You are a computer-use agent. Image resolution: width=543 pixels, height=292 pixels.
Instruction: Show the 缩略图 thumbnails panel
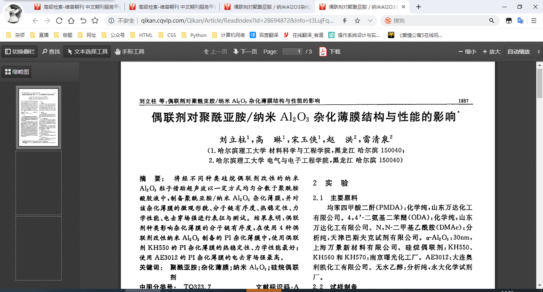[17, 72]
